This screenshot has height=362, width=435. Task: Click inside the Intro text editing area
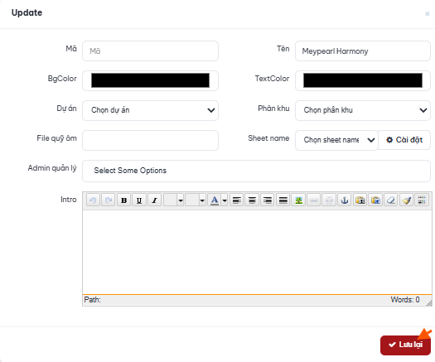[x=257, y=252]
